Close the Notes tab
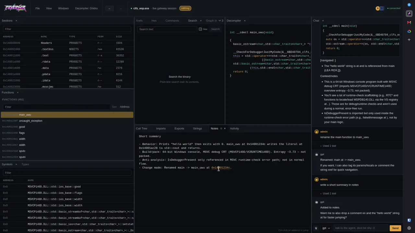 click(225, 128)
